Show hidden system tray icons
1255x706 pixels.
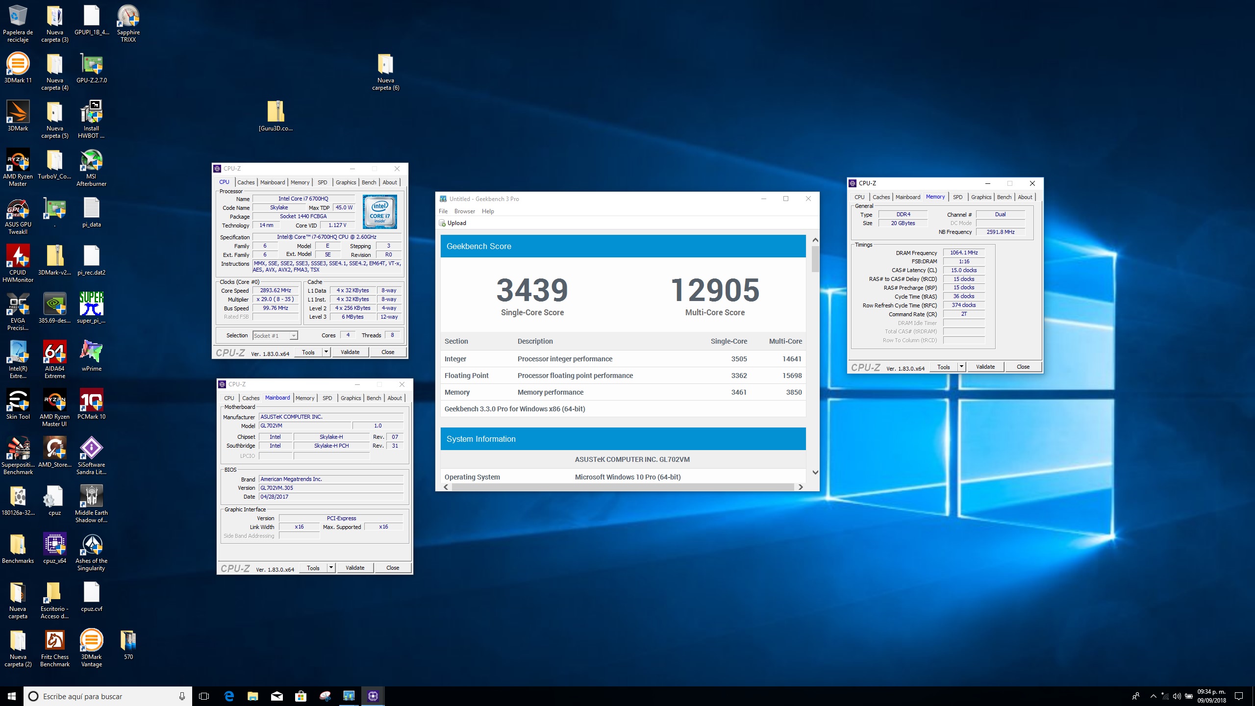tap(1153, 696)
